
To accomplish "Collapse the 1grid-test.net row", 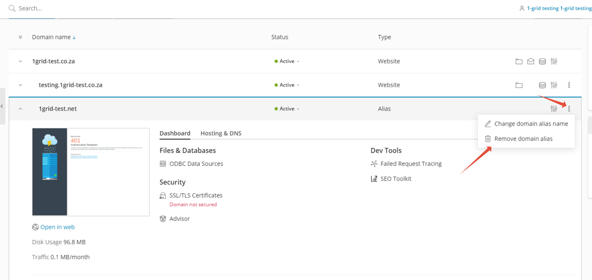I will pyautogui.click(x=20, y=109).
